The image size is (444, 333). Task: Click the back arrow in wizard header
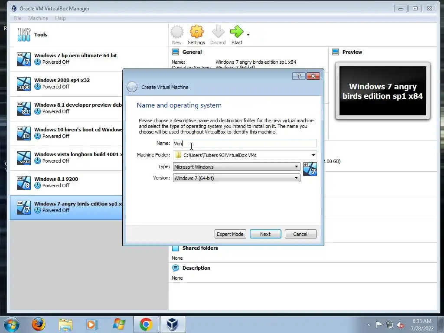[132, 87]
